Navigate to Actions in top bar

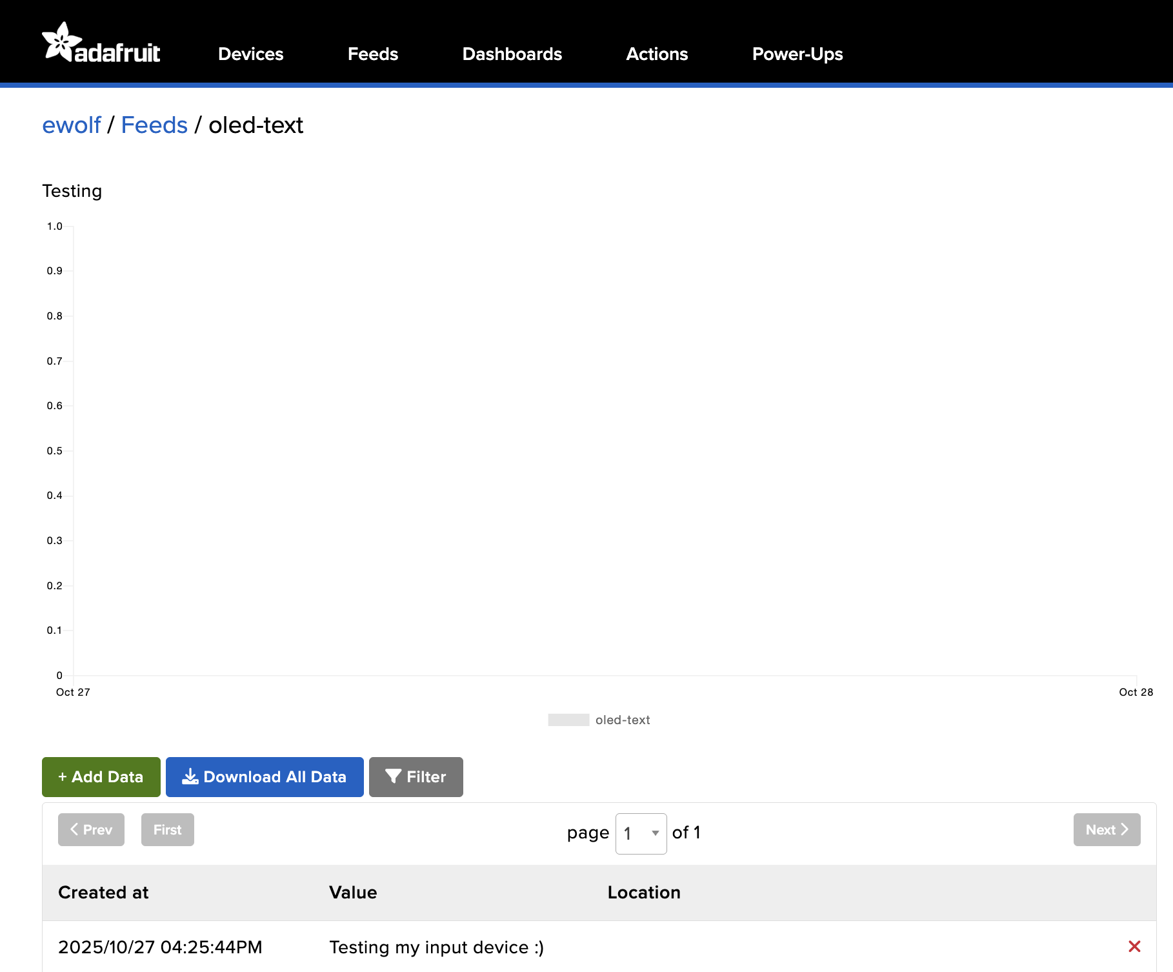657,54
